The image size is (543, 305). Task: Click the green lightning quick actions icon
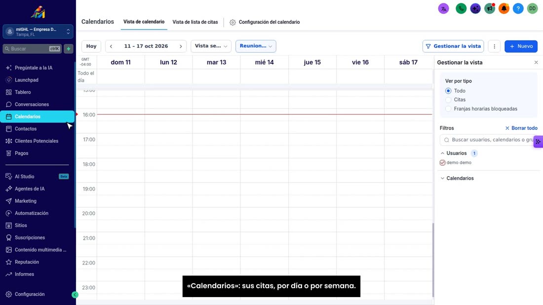coord(69,49)
